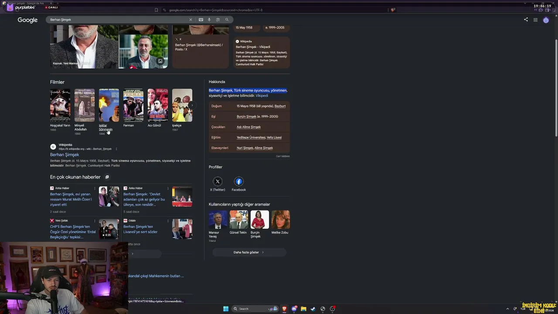Click the Vefa Lisesi link
The width and height of the screenshot is (558, 314).
coord(274,137)
